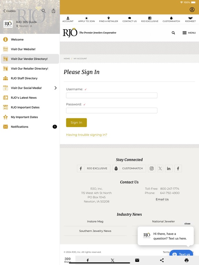Focus the Password input field
The height and width of the screenshot is (265, 199).
click(112, 110)
